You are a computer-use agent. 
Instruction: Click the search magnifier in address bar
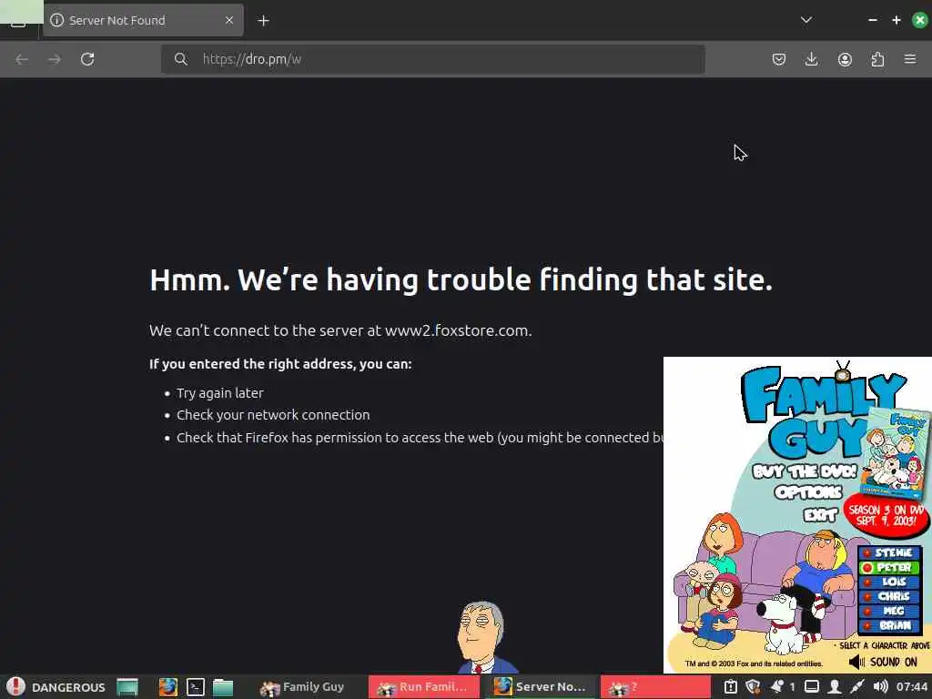click(x=181, y=59)
